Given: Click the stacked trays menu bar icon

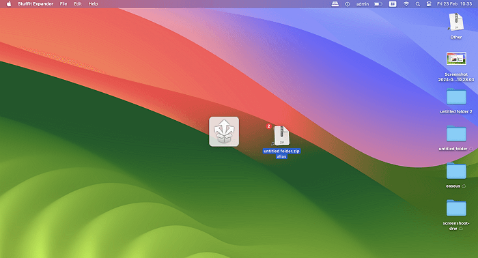Looking at the screenshot, I should point(335,4).
